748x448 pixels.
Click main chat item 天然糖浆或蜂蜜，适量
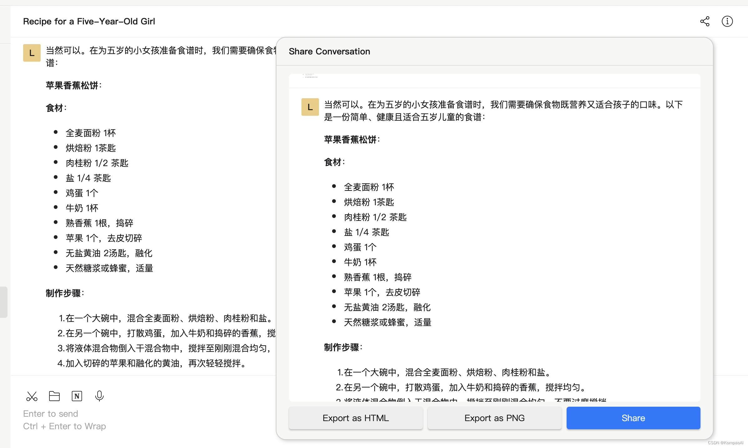(x=109, y=268)
